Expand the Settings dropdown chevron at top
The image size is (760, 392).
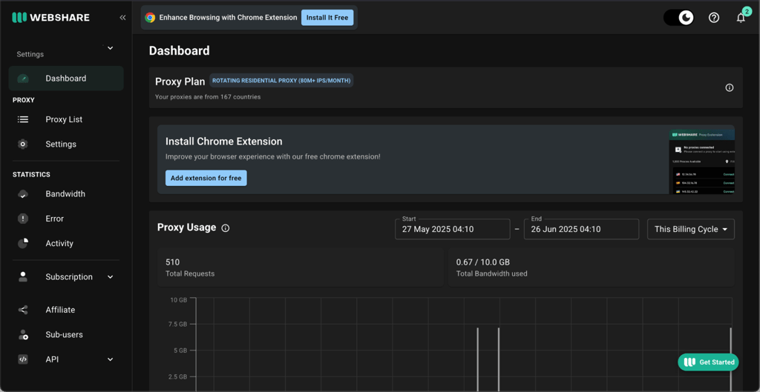(110, 48)
